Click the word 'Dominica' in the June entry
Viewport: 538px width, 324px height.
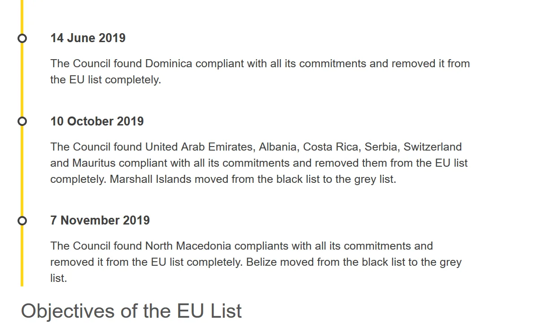point(168,64)
